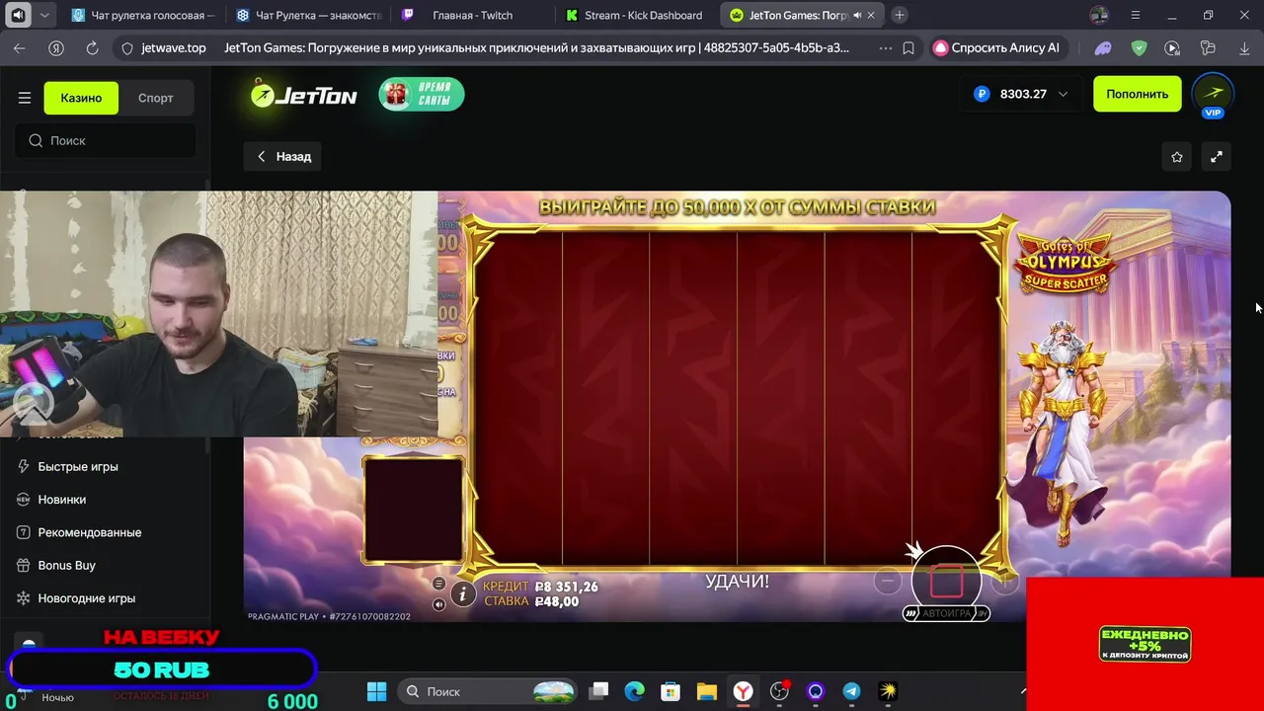This screenshot has height=711, width=1264.
Task: Open the weather widget showing Ночью
Action: [44, 696]
